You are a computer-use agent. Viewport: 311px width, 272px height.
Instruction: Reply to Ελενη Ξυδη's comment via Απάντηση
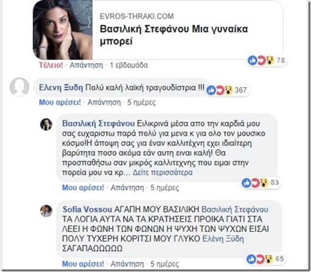click(x=104, y=102)
